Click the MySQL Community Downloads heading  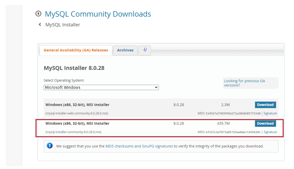pos(98,14)
